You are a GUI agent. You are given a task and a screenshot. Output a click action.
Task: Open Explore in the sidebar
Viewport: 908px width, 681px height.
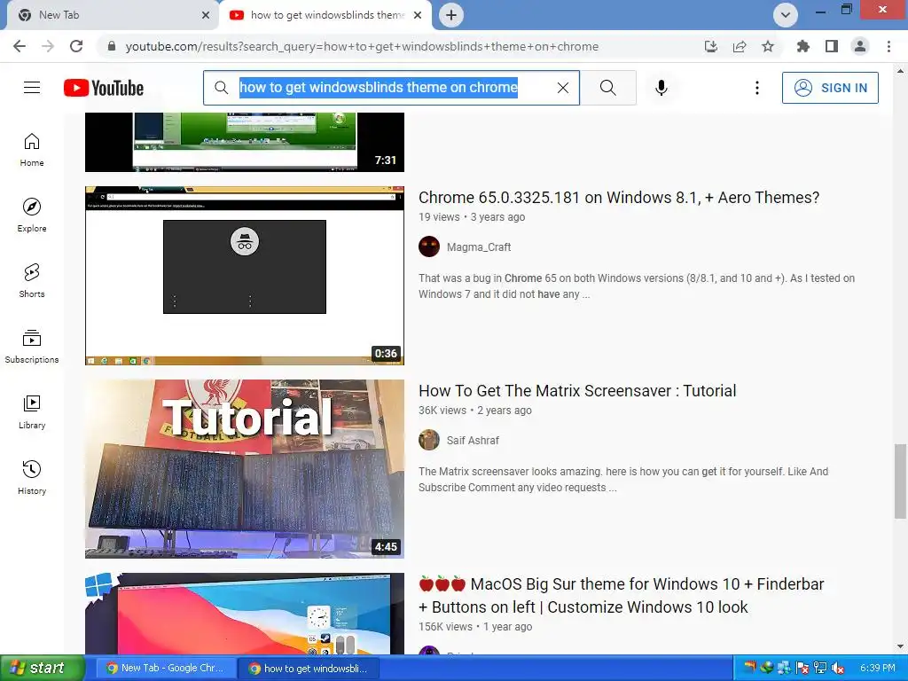(32, 215)
